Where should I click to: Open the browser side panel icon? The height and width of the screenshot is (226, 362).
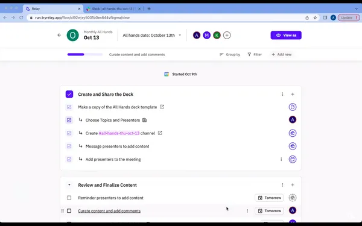325,17
